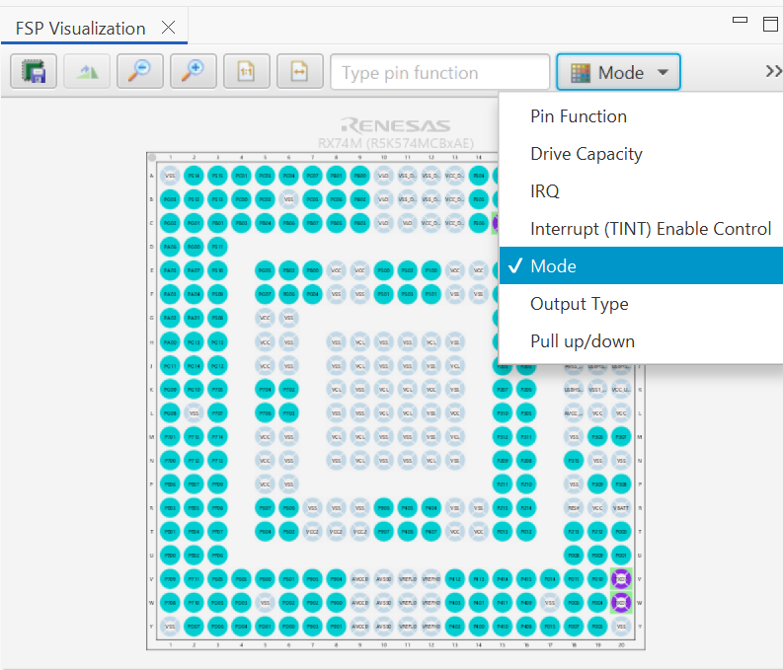
Task: Select pin P312 in row M
Action: click(503, 436)
